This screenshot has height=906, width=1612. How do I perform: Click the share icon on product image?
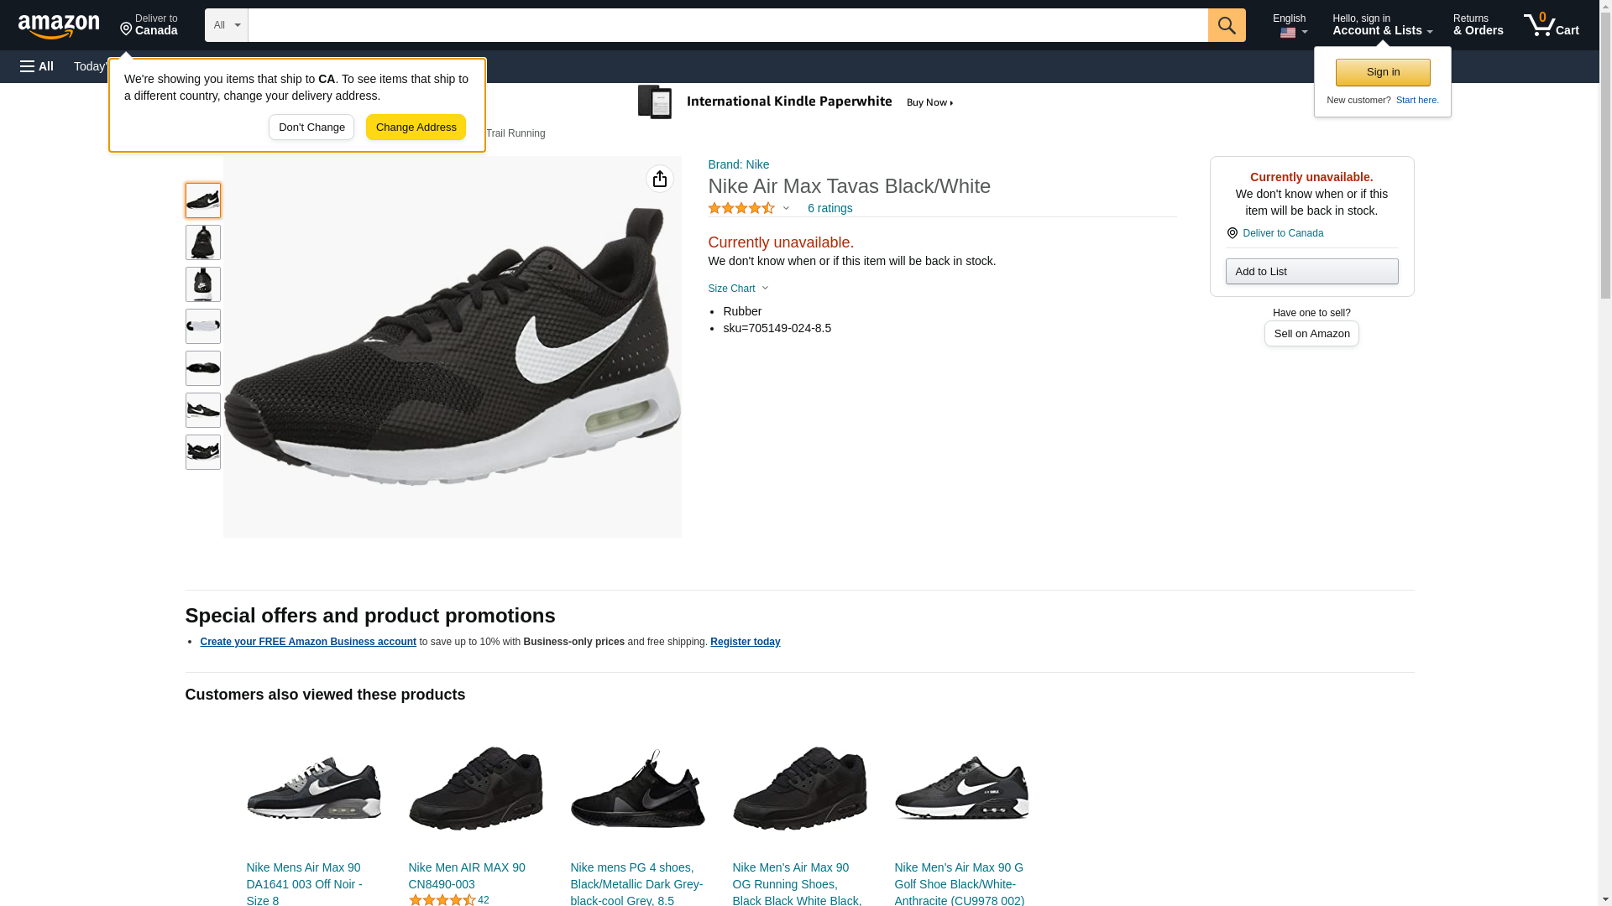tap(659, 179)
